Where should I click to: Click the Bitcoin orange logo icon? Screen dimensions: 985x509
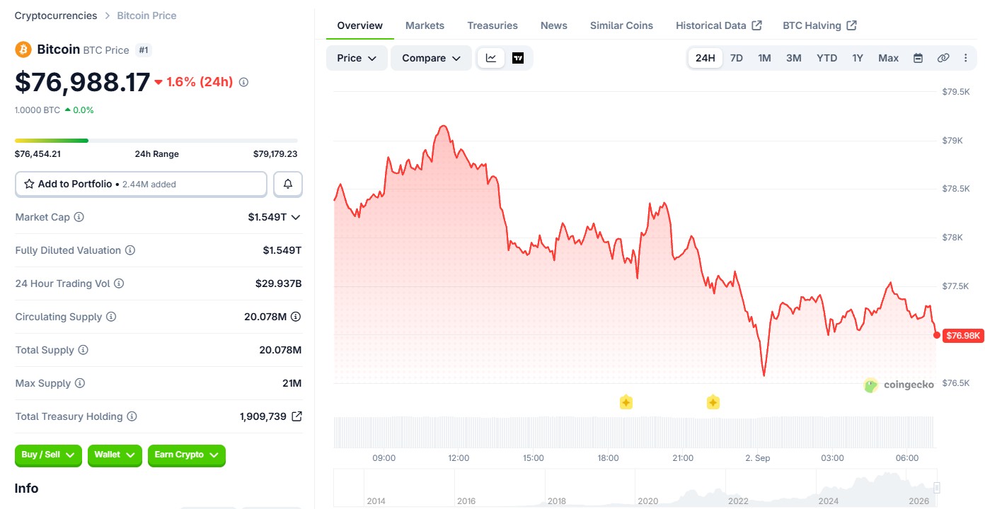pos(23,49)
